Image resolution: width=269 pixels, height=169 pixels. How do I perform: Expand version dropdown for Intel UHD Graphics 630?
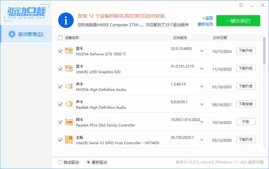[x=201, y=69]
